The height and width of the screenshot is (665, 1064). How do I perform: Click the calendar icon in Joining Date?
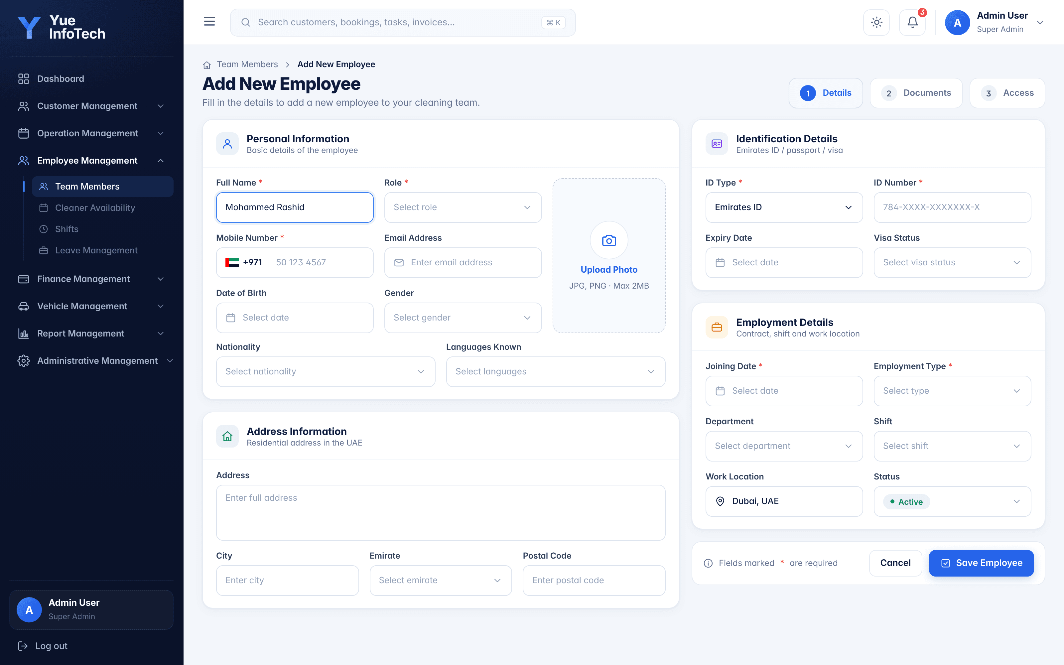[720, 391]
